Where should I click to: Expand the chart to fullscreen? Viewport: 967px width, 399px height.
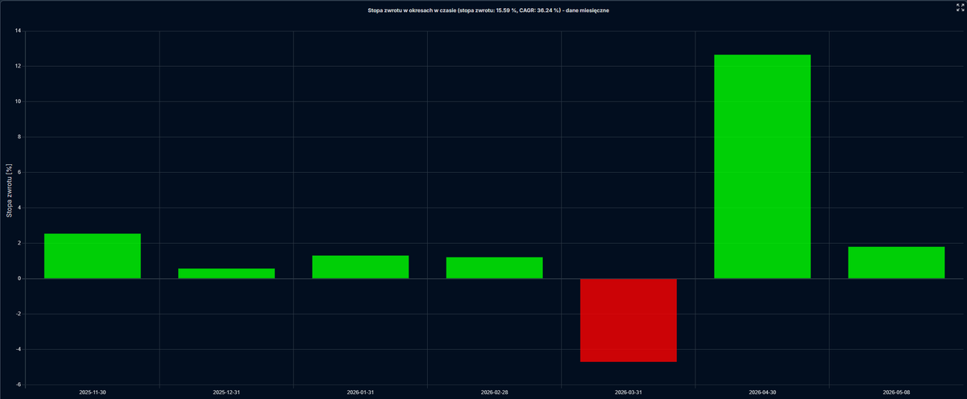(960, 6)
